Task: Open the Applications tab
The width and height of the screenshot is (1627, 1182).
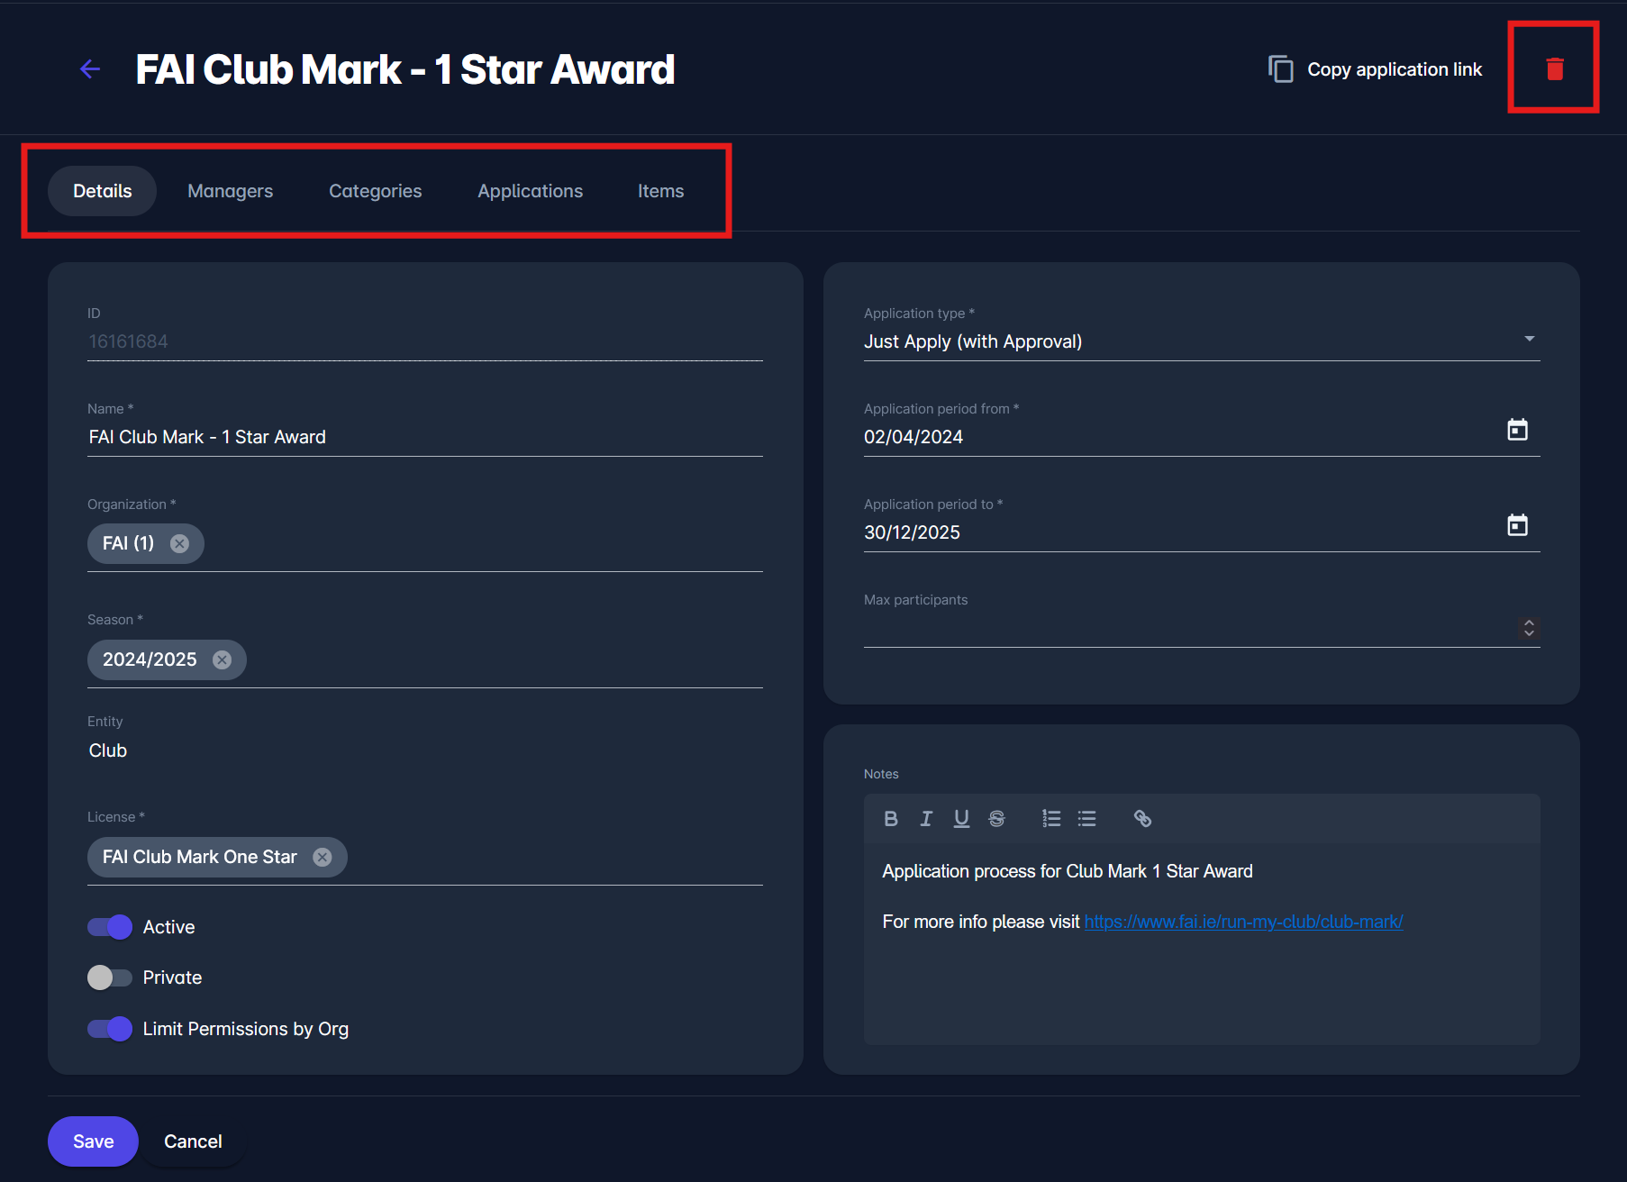Action: pos(530,191)
